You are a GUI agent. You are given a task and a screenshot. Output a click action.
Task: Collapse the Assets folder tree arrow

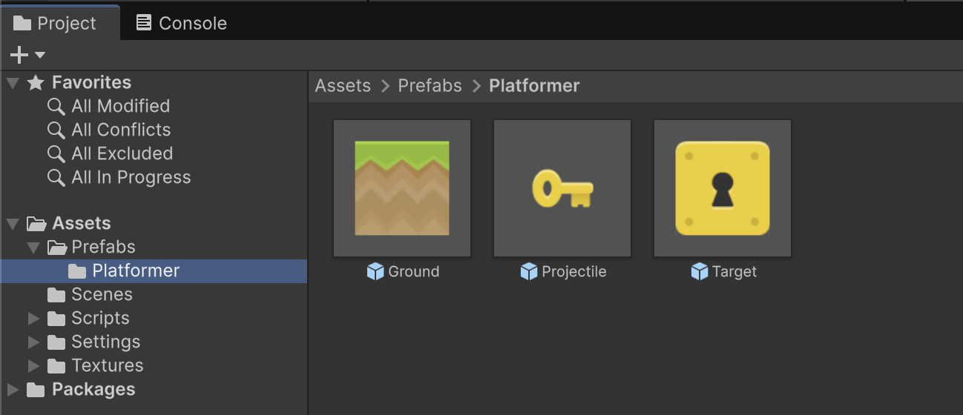click(13, 223)
